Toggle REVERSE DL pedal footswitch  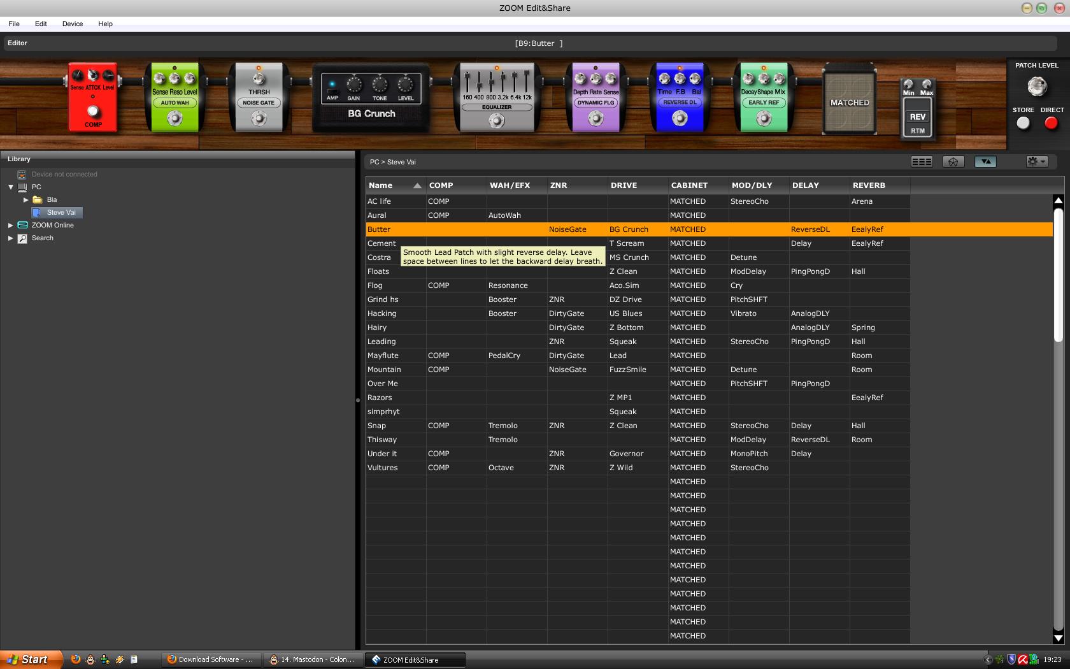pos(680,118)
